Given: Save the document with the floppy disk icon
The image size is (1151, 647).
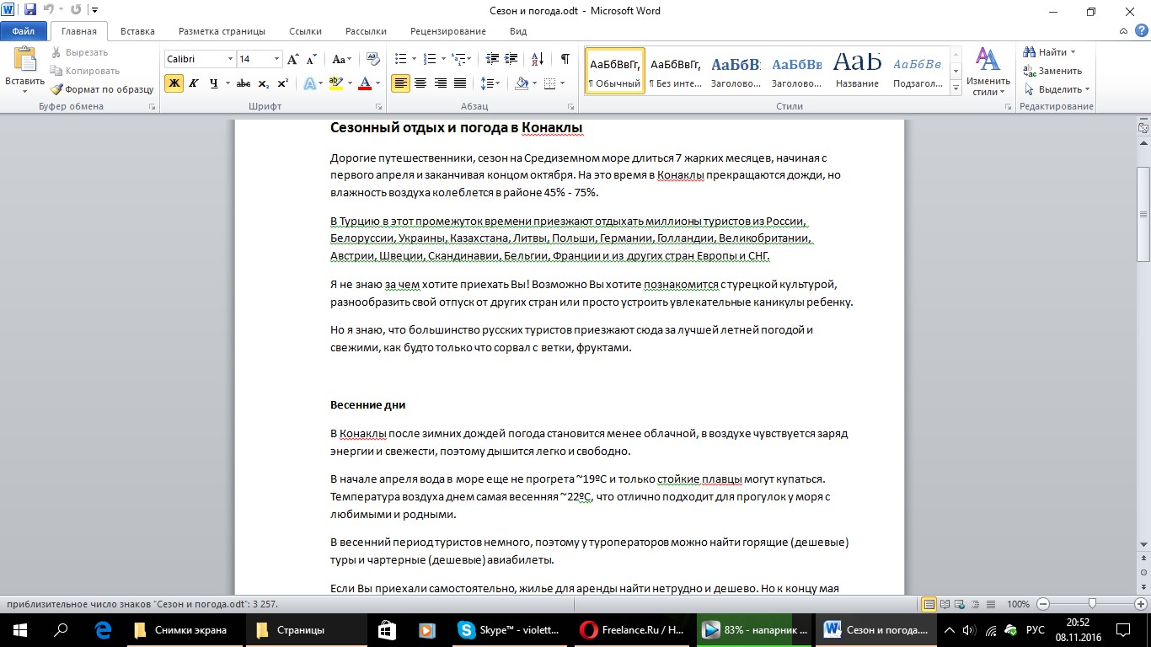Looking at the screenshot, I should point(30,11).
